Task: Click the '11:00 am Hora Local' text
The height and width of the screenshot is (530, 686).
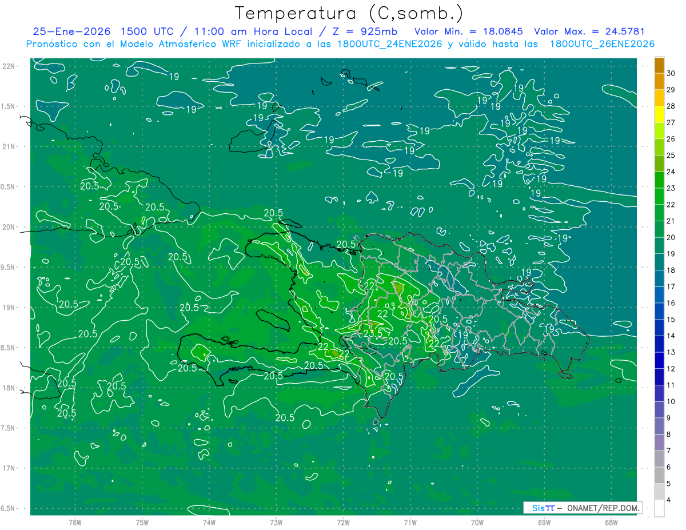Action: pos(253,31)
